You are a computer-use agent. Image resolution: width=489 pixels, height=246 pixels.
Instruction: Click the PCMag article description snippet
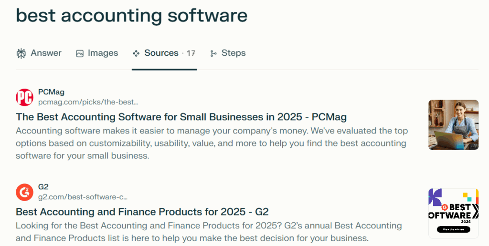tap(212, 143)
